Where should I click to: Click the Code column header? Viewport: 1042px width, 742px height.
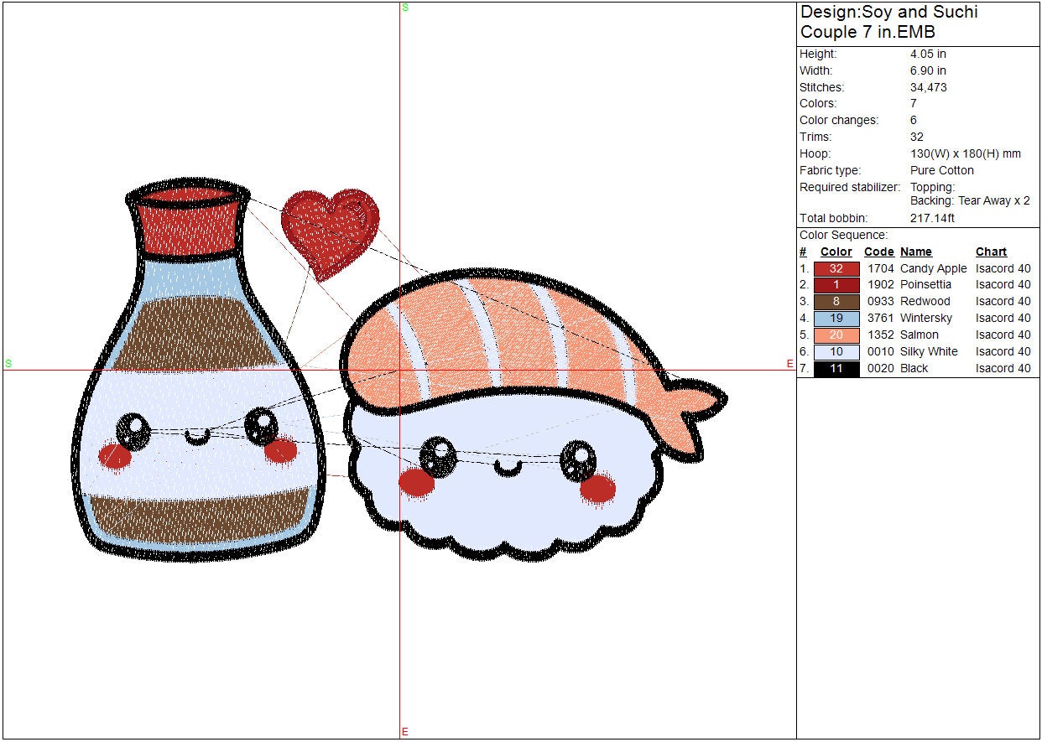pos(878,252)
